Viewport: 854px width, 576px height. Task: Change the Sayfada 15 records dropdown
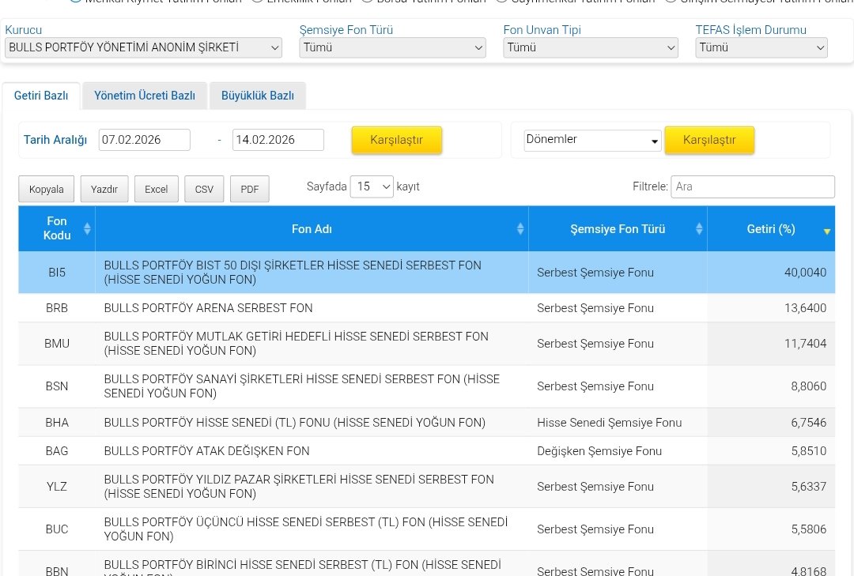(x=372, y=186)
